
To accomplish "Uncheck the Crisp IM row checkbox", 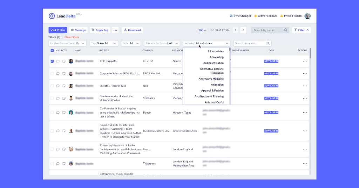I will pos(52,61).
